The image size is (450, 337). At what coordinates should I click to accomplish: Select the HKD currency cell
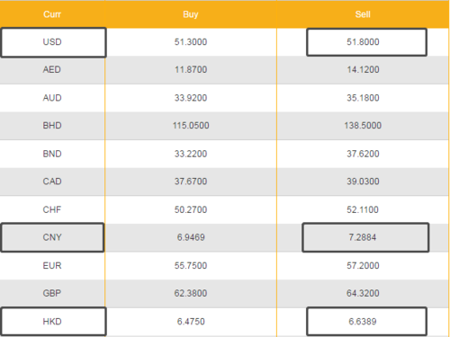(53, 322)
